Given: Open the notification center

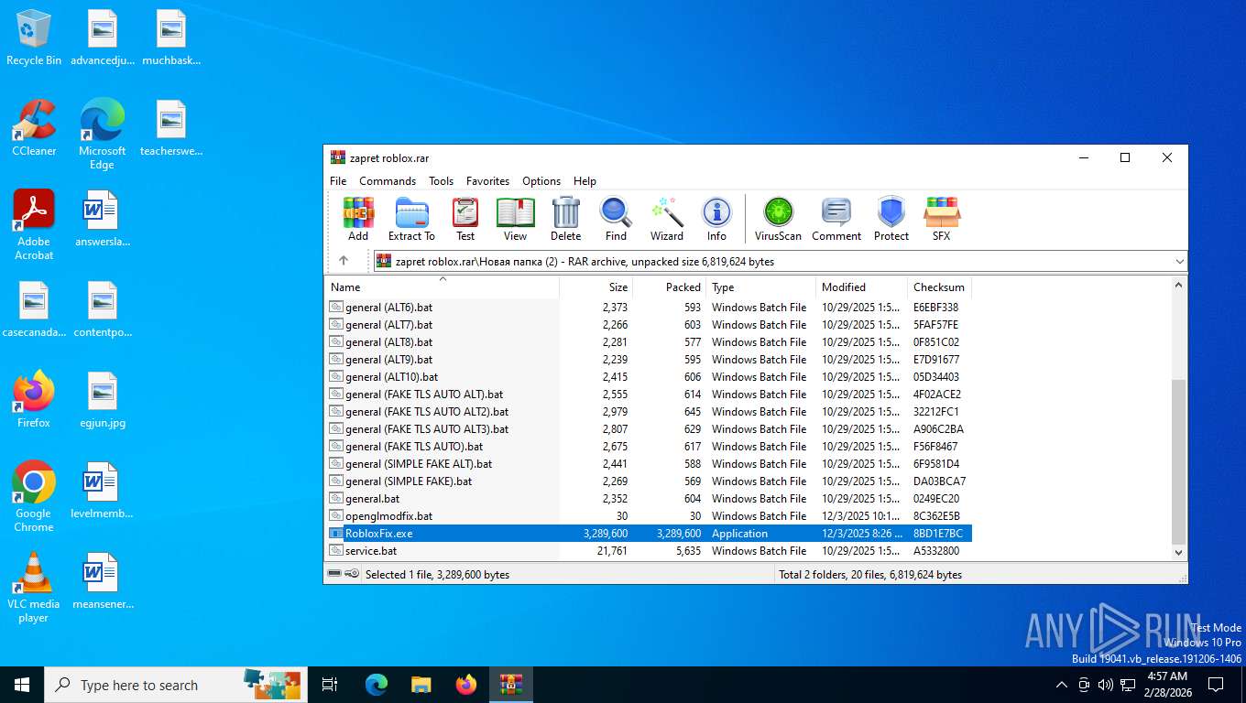Looking at the screenshot, I should [1216, 685].
